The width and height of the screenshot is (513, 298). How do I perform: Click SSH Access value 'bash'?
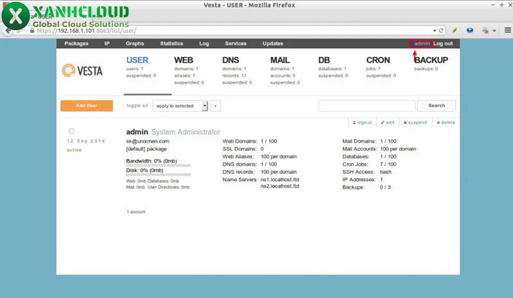click(x=385, y=171)
